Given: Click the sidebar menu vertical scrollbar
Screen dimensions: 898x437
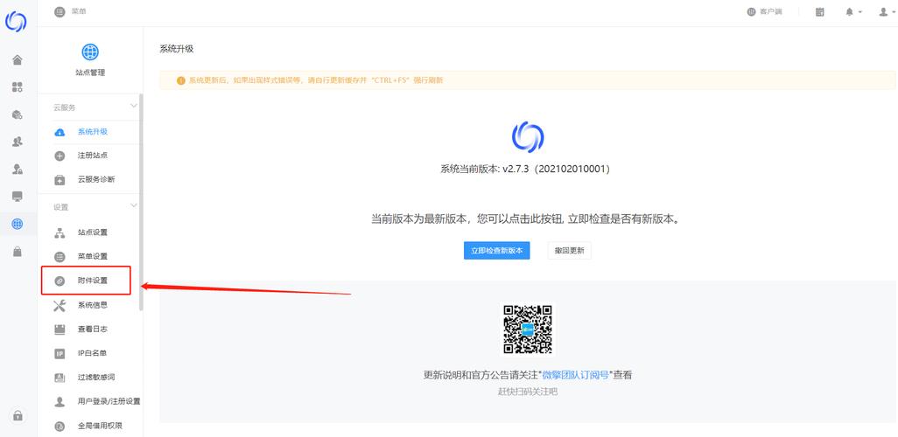Looking at the screenshot, I should tap(141, 203).
